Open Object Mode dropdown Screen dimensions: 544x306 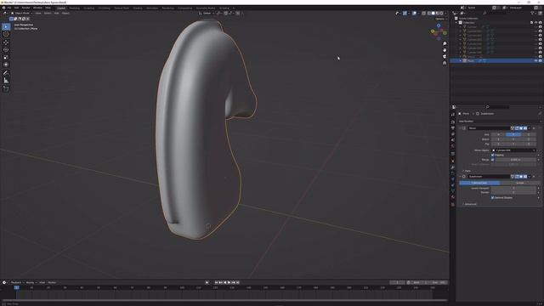[x=21, y=14]
